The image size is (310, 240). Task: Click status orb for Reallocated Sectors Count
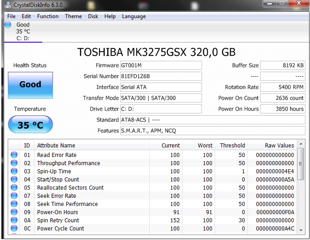(14, 187)
